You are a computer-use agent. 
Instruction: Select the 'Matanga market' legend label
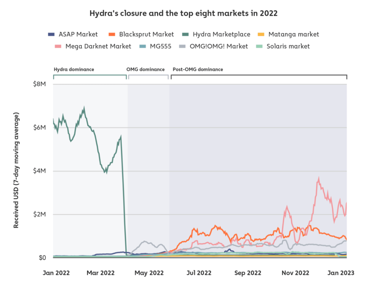(294, 34)
